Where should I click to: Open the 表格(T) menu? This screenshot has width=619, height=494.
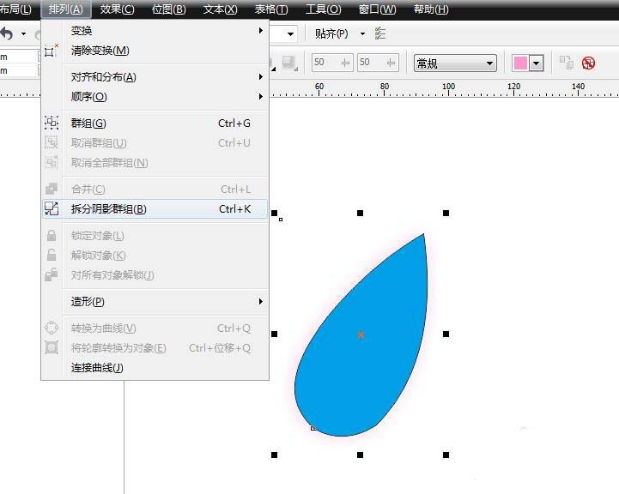(270, 9)
